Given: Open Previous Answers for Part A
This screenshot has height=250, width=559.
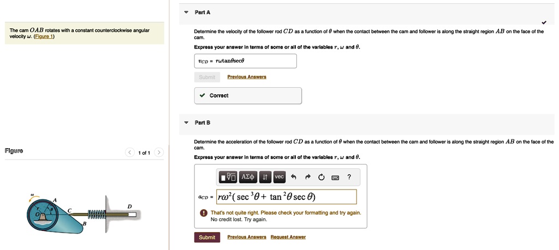Looking at the screenshot, I should click(x=247, y=77).
